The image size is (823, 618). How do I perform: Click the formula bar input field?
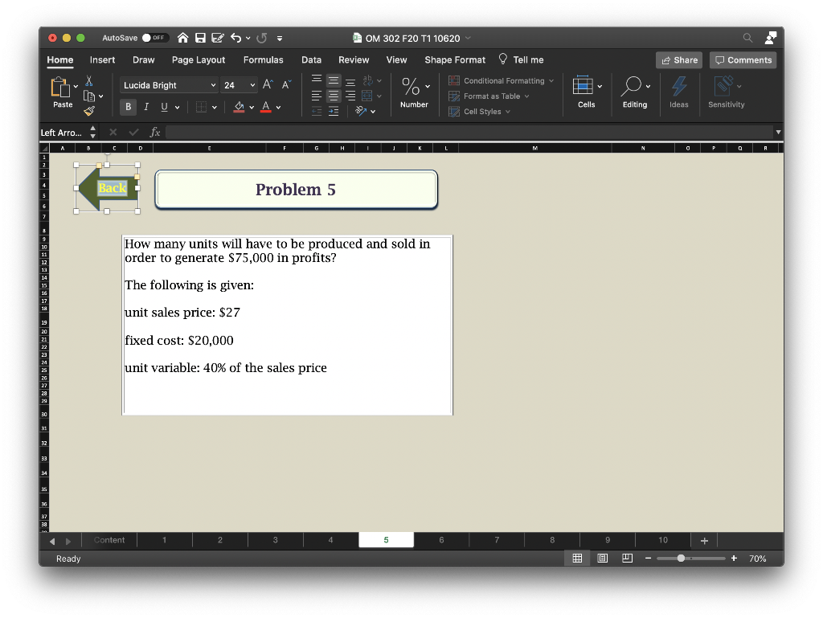click(466, 132)
